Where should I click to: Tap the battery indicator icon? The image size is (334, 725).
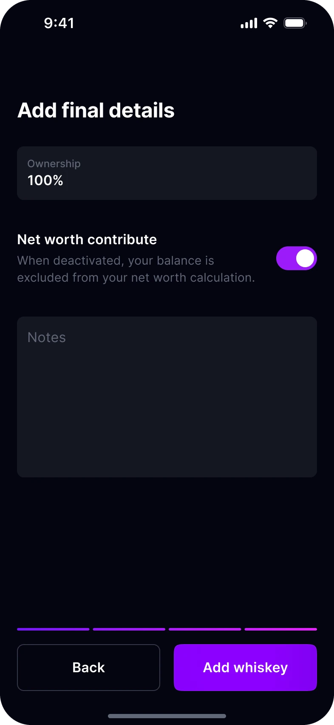(x=295, y=23)
